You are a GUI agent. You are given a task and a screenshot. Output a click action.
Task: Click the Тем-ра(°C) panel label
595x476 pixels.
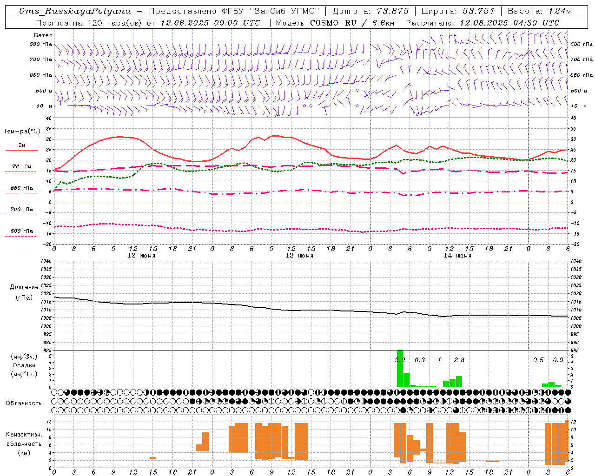[x=22, y=132]
